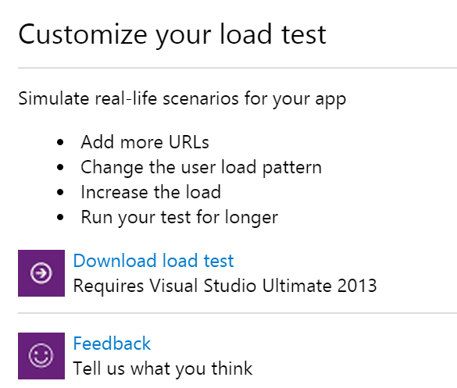Select the Increase the load list item
Screen dimensions: 457x388
click(x=151, y=192)
